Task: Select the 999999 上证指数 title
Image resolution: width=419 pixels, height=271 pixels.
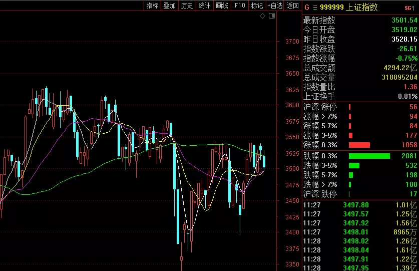Action: tap(349, 7)
